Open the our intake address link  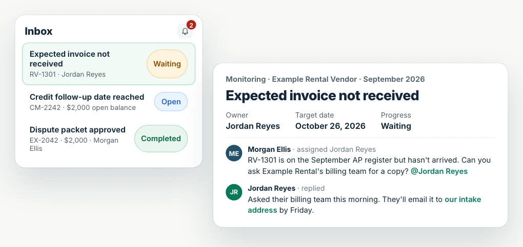365,205
